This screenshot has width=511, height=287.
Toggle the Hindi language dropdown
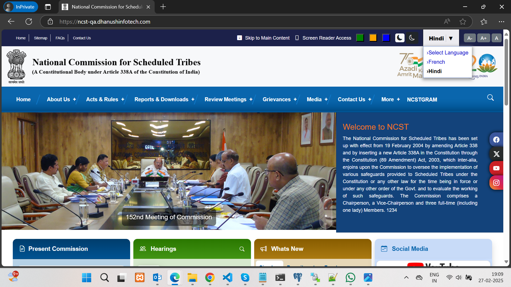(x=441, y=38)
